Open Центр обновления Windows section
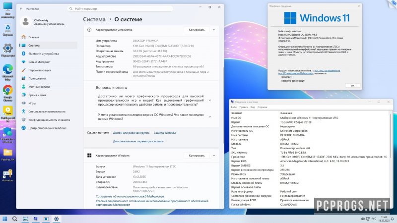 48,128
